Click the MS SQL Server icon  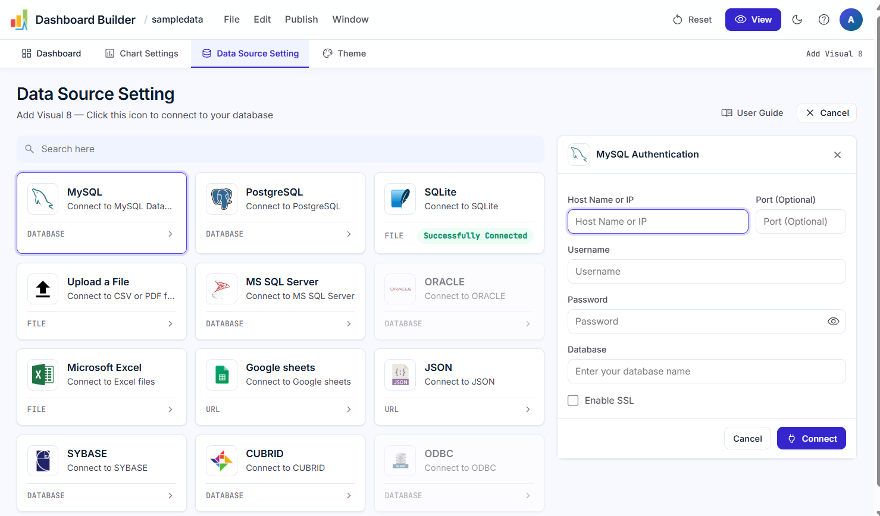tap(221, 289)
